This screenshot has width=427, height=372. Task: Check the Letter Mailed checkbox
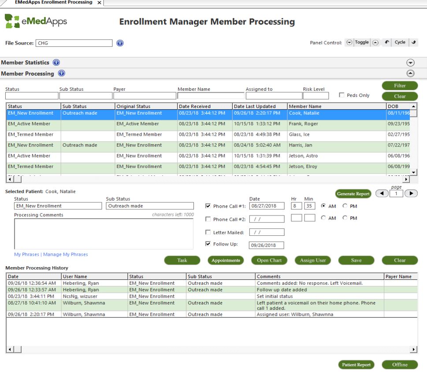(208, 232)
